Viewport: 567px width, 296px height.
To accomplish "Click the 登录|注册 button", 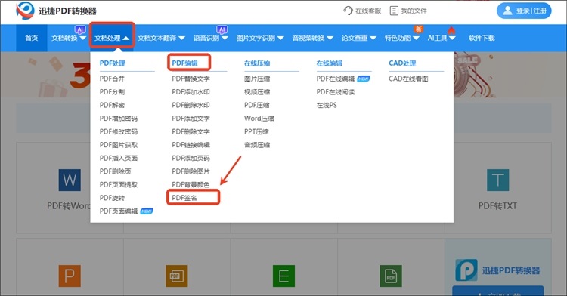I will 524,11.
